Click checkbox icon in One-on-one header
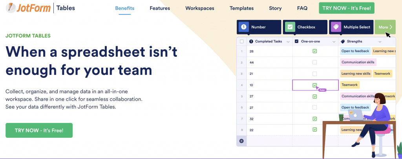The image size is (402, 159). click(297, 42)
